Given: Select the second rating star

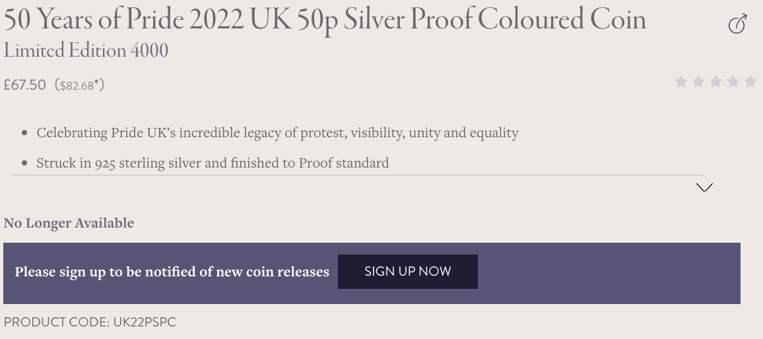Looking at the screenshot, I should [698, 82].
